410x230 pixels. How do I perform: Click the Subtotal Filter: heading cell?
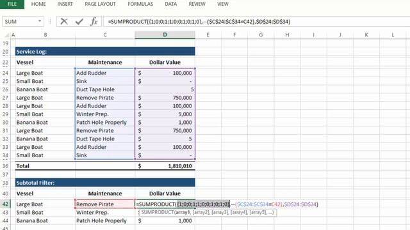(x=105, y=183)
